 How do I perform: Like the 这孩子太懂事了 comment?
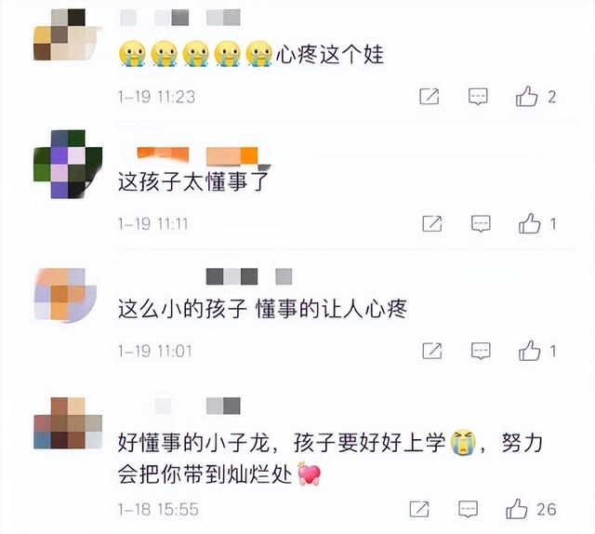pyautogui.click(x=529, y=223)
